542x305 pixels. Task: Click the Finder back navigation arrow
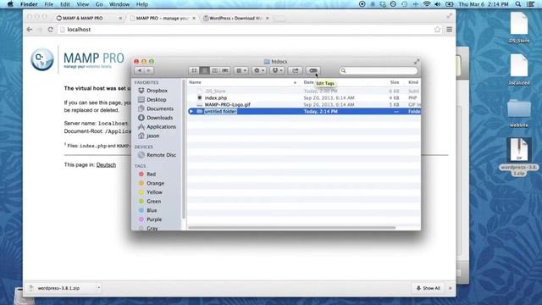[x=140, y=70]
